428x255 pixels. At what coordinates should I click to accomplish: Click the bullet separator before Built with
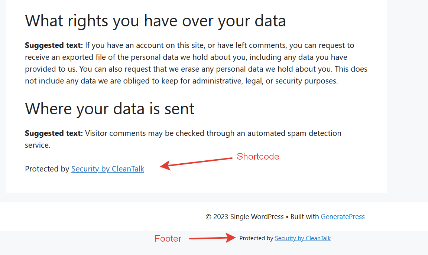(x=287, y=217)
